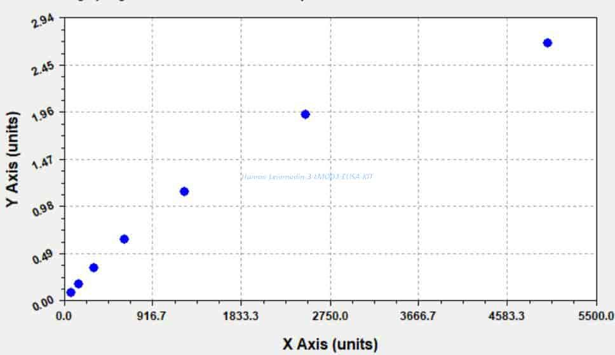Click the X-axis tick label 916.7
The width and height of the screenshot is (615, 355).
point(152,316)
